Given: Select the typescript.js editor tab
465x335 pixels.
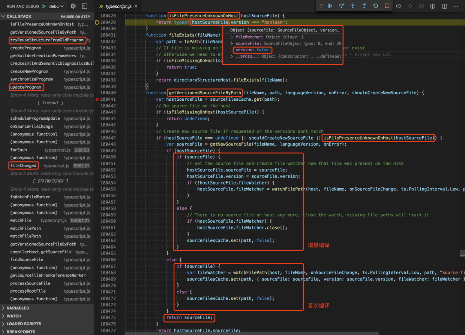Looking at the screenshot, I should tap(118, 6).
